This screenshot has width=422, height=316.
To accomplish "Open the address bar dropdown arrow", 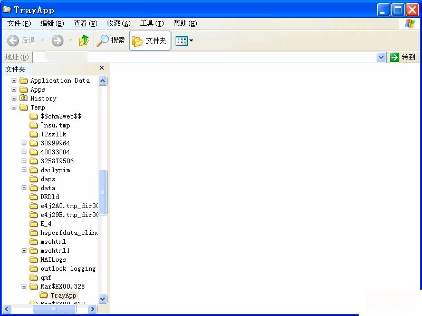I will point(381,57).
